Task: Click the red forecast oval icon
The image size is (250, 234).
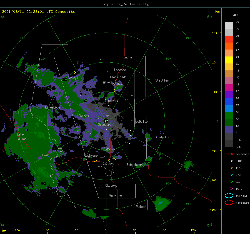Action: 229,203
